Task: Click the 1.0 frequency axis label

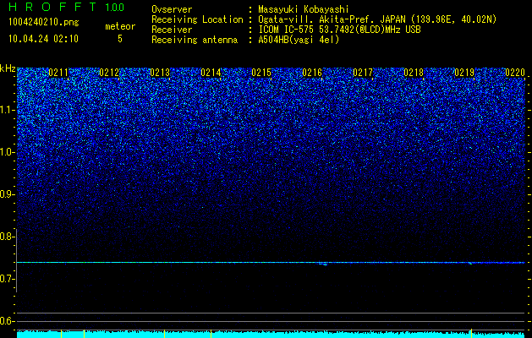Action: 7,152
